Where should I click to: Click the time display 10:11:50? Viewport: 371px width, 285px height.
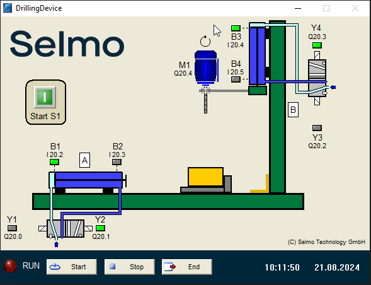pos(282,267)
